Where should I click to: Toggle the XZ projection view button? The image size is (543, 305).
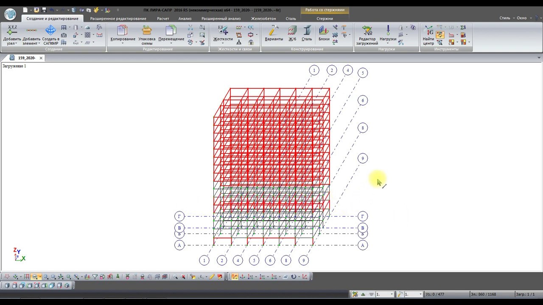pyautogui.click(x=250, y=277)
